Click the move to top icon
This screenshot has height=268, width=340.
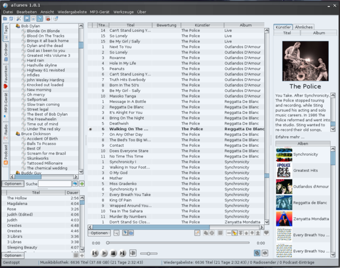coord(240,233)
